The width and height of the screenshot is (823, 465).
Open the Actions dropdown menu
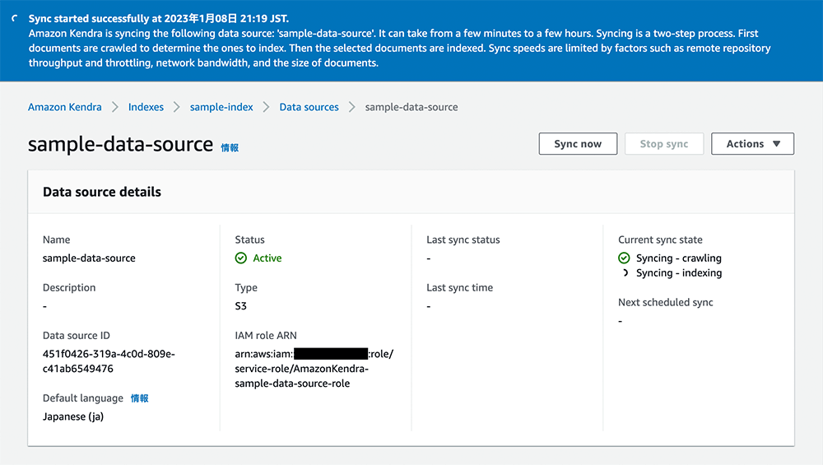coord(753,144)
